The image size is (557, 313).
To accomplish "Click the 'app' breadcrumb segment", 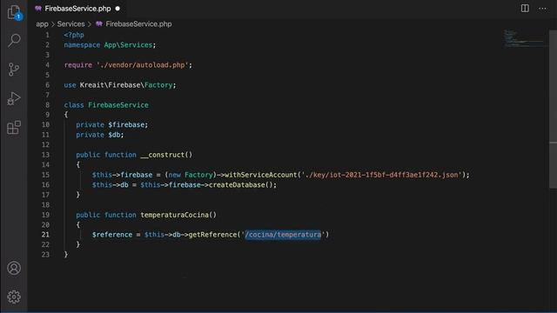I will coord(42,24).
